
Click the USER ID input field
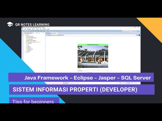[97, 69]
